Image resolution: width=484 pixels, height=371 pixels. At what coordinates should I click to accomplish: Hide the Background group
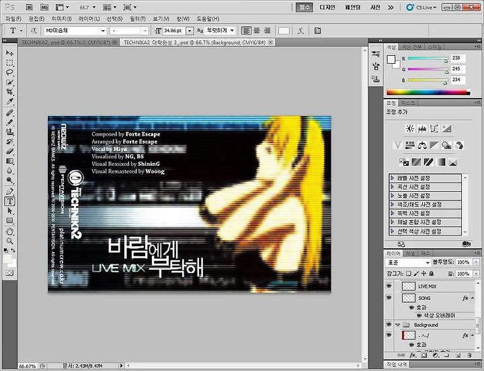[x=389, y=325]
